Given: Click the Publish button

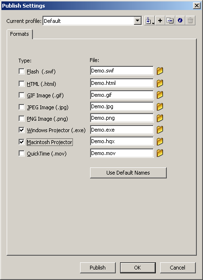Looking at the screenshot, I should click(x=98, y=268).
